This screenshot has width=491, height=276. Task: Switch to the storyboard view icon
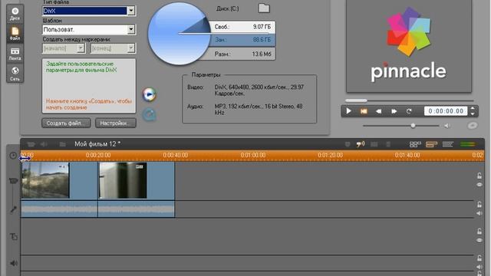[415, 144]
